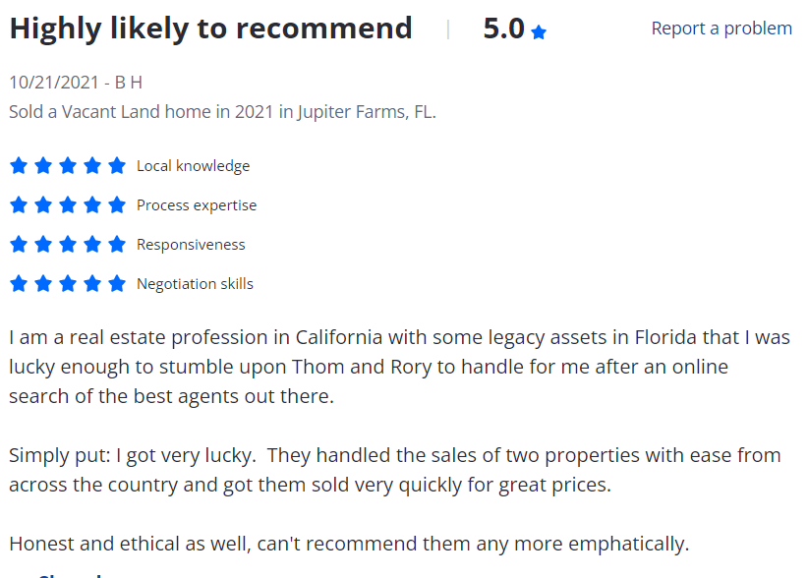Image resolution: width=808 pixels, height=578 pixels.
Task: Click the Process expertise label
Action: tap(197, 205)
